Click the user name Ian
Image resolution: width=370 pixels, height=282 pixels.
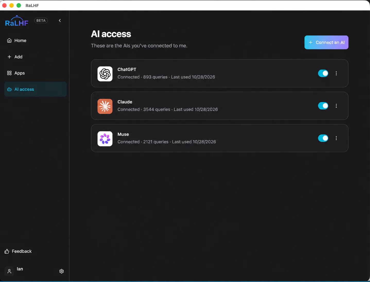click(20, 269)
